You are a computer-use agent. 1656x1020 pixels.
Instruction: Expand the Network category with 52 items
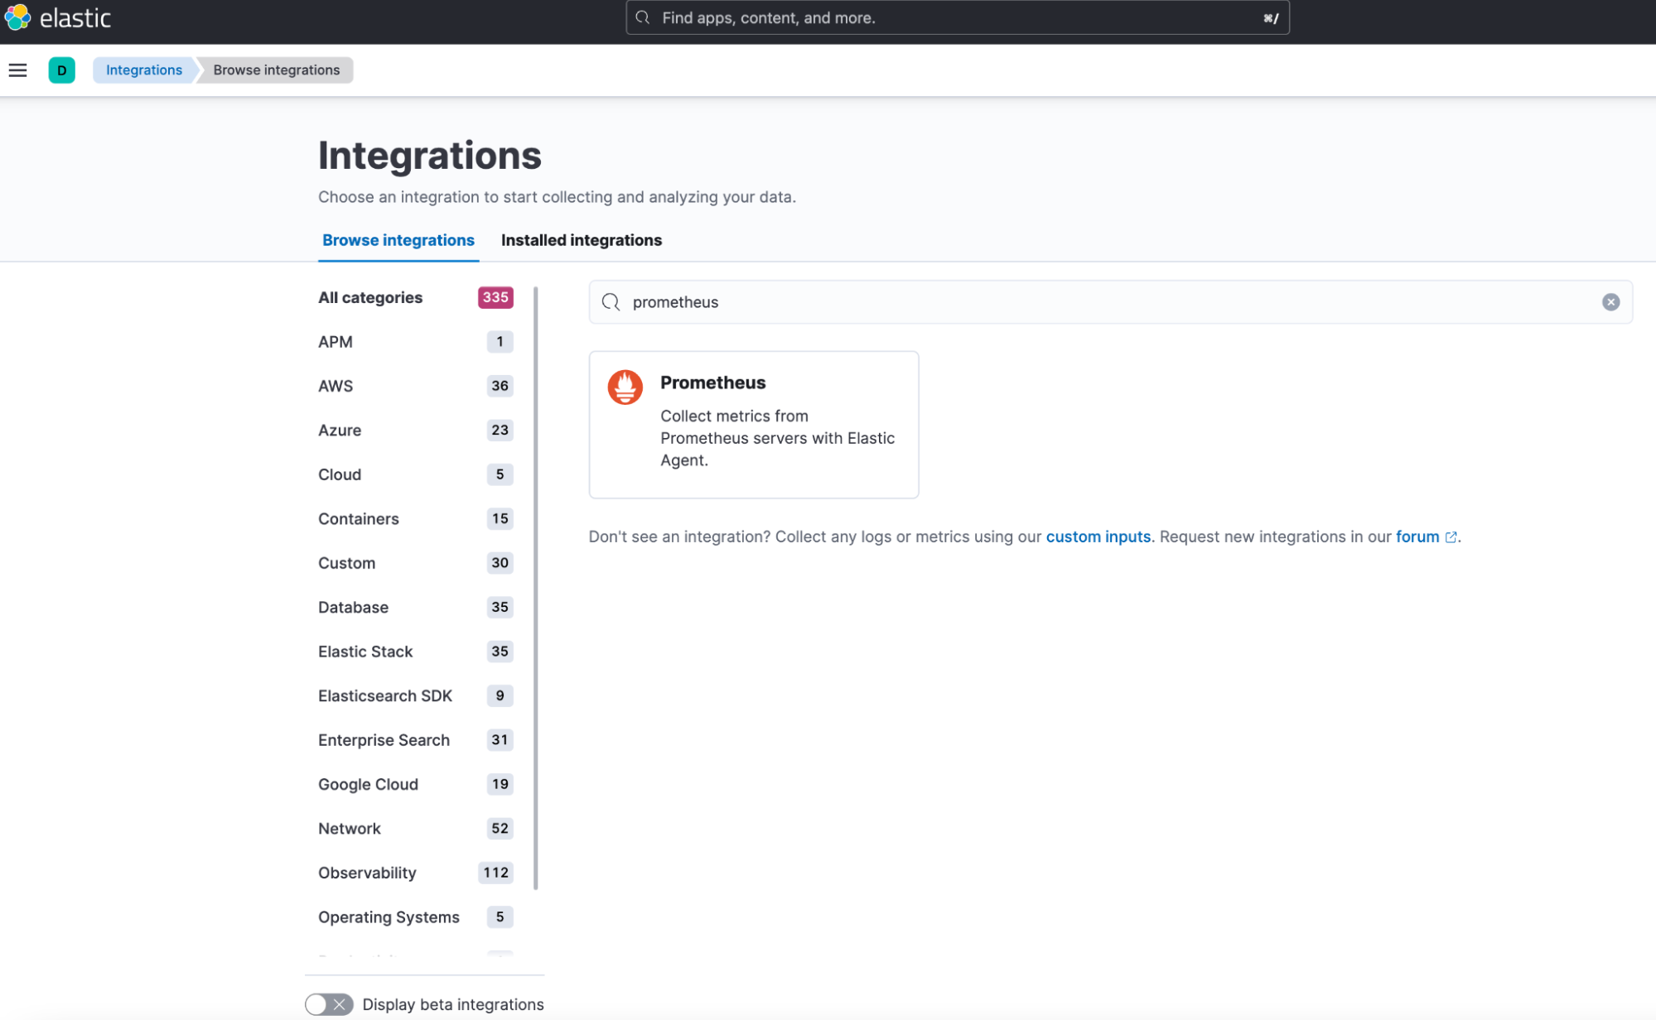click(349, 829)
